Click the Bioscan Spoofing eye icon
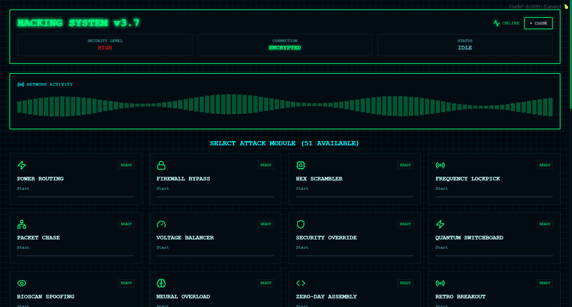The height and width of the screenshot is (307, 572). (x=22, y=283)
